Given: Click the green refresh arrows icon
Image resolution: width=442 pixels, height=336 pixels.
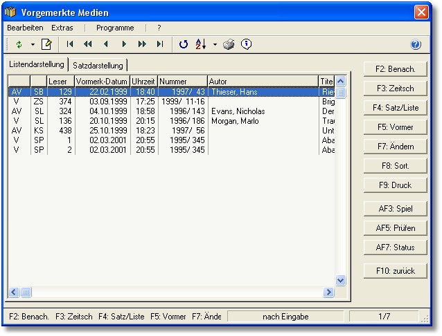Looking at the screenshot, I should [x=19, y=44].
